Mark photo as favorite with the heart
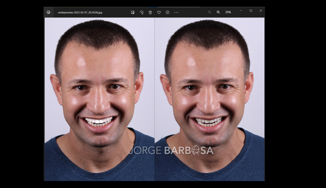This screenshot has height=188, width=326. 159,12
